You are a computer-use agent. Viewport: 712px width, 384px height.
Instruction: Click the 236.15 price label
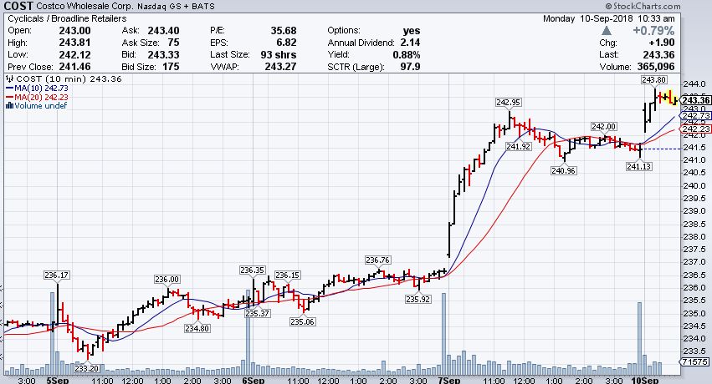(x=287, y=275)
